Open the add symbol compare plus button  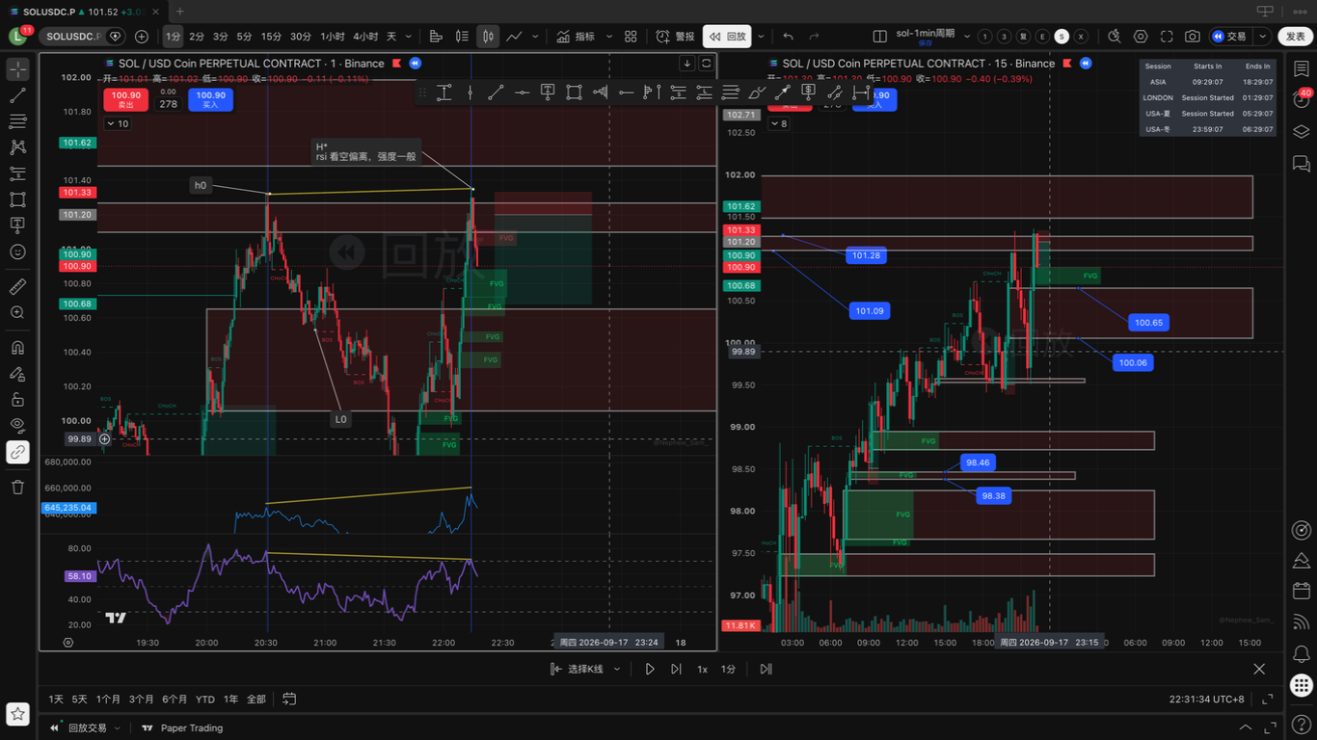(142, 37)
